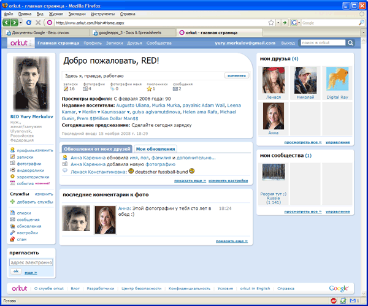Click the списки icon in the sidebar

[12, 213]
